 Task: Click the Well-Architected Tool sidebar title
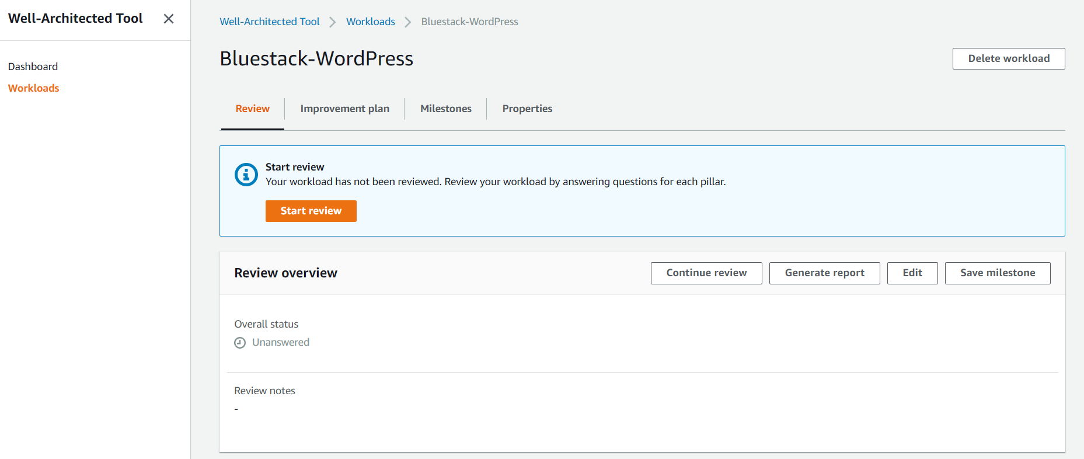(x=75, y=19)
